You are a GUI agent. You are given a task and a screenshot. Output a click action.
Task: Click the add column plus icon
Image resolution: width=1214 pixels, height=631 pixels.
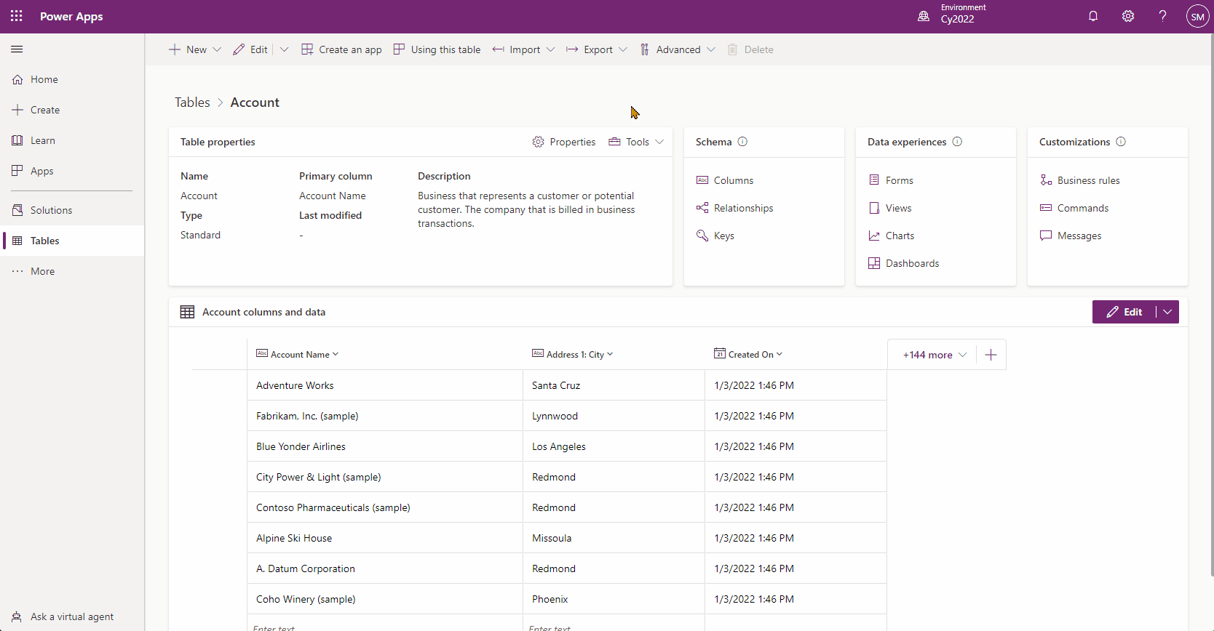coord(991,355)
